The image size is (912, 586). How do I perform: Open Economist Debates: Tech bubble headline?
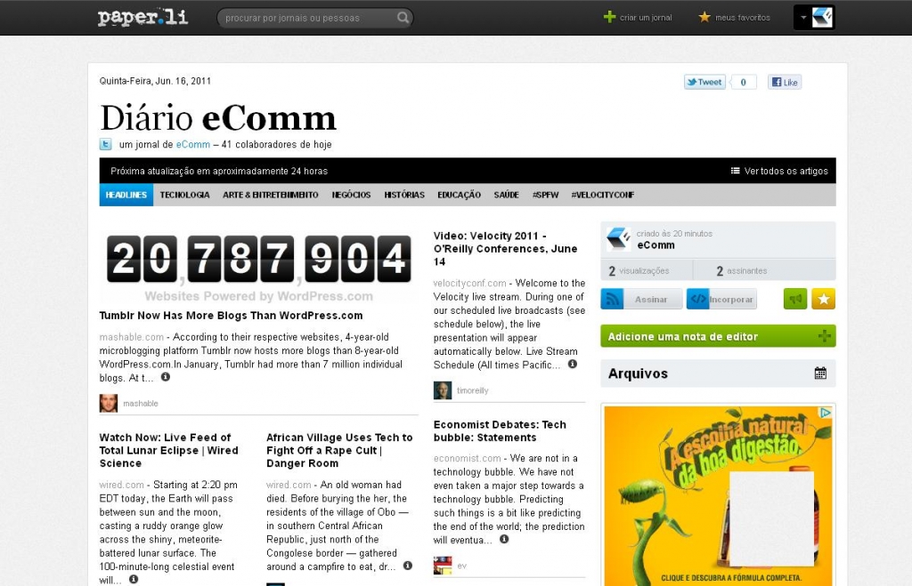[500, 431]
